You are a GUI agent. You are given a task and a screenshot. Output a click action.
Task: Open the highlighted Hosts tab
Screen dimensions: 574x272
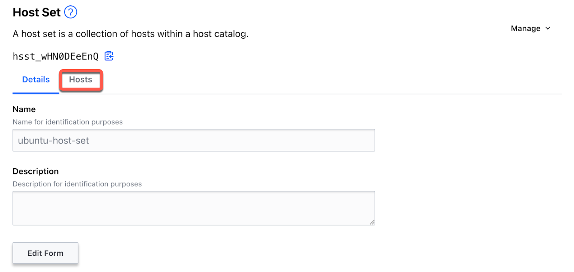coord(80,80)
